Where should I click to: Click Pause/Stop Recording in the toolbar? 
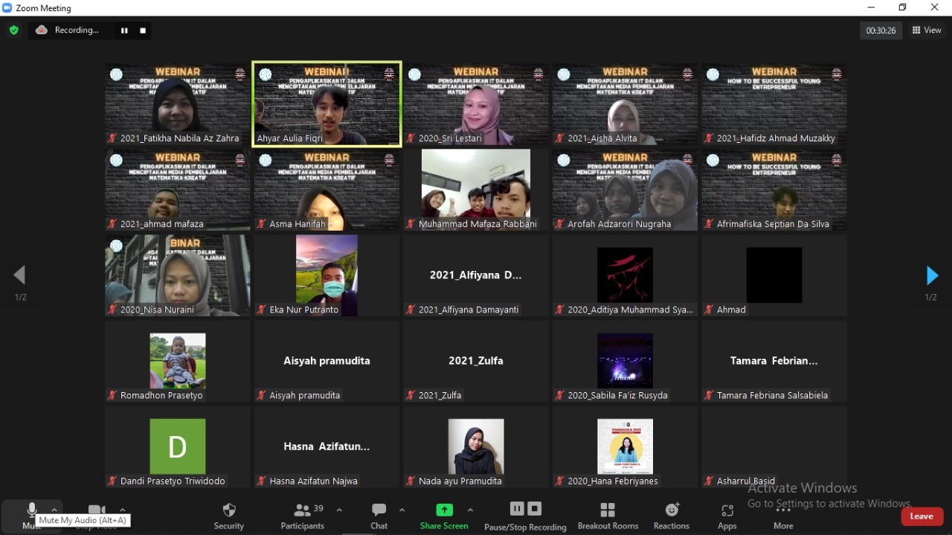(525, 515)
